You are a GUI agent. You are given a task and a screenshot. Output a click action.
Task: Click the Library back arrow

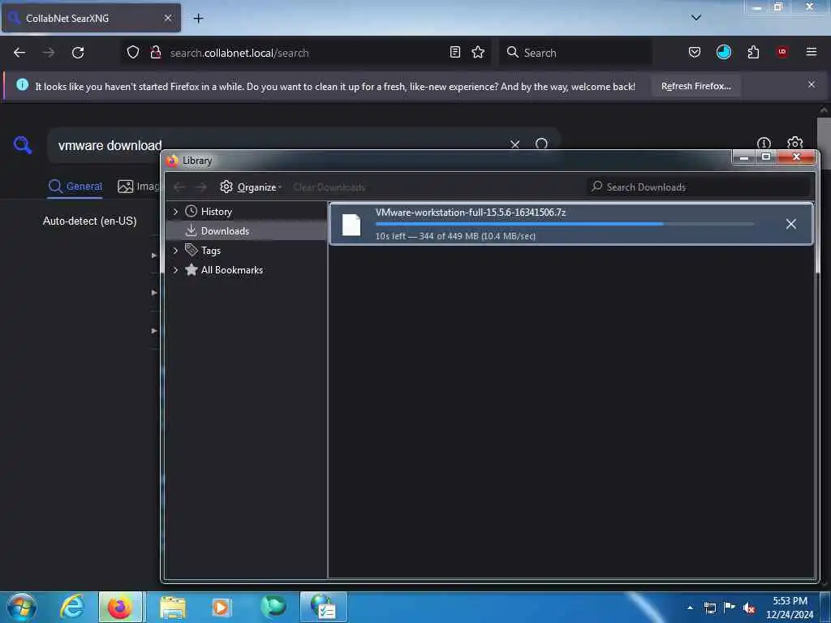179,187
